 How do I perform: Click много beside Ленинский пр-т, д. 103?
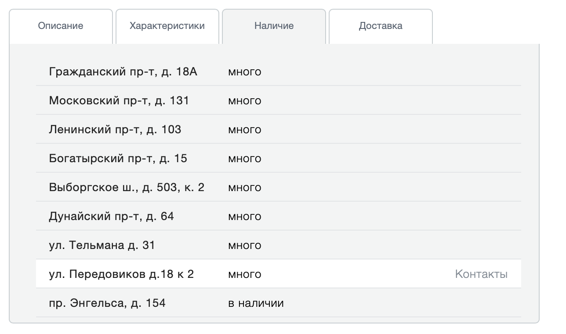[x=244, y=129]
